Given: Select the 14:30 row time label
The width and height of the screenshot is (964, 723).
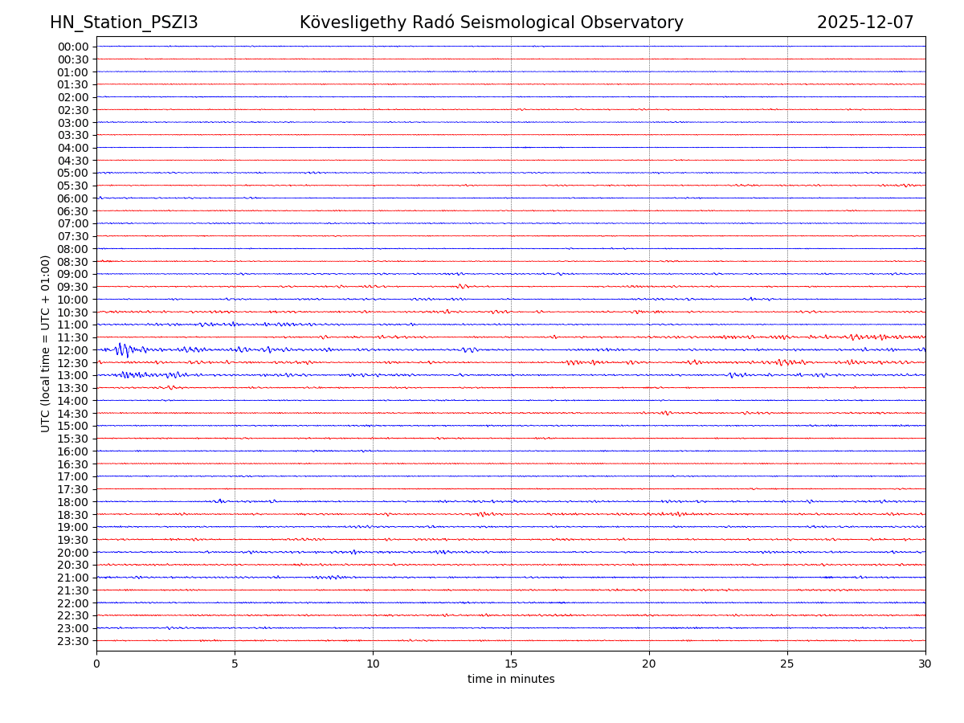Looking at the screenshot, I should click(x=72, y=414).
